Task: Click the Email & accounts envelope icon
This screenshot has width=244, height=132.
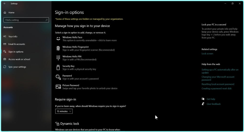Action: coord(5,44)
